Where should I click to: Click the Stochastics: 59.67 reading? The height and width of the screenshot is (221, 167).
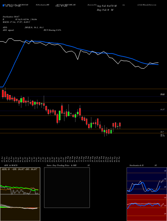pyautogui.click(x=11, y=17)
